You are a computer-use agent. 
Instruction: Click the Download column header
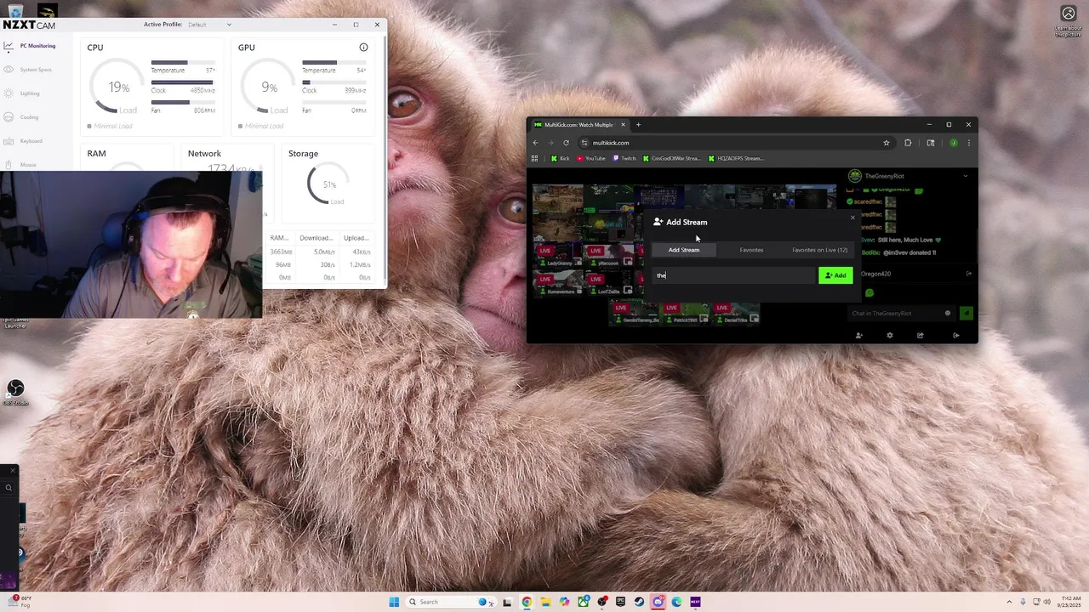coord(316,238)
